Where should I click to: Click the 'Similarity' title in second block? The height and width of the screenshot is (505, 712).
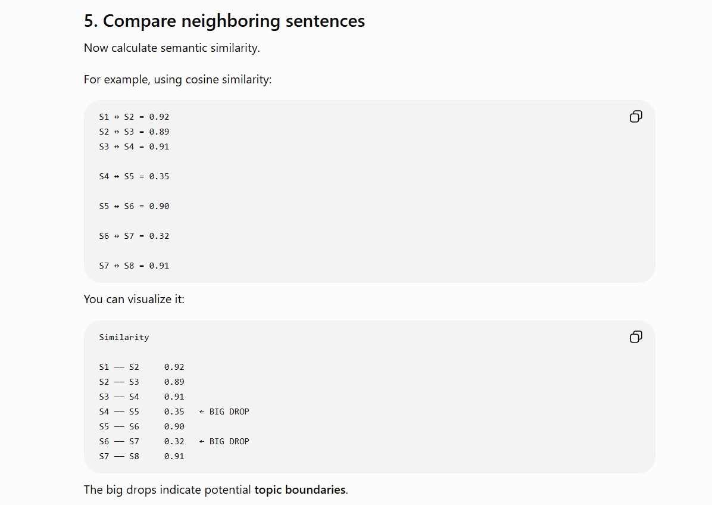pos(124,338)
